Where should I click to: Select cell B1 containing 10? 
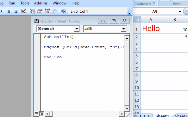click(x=175, y=28)
